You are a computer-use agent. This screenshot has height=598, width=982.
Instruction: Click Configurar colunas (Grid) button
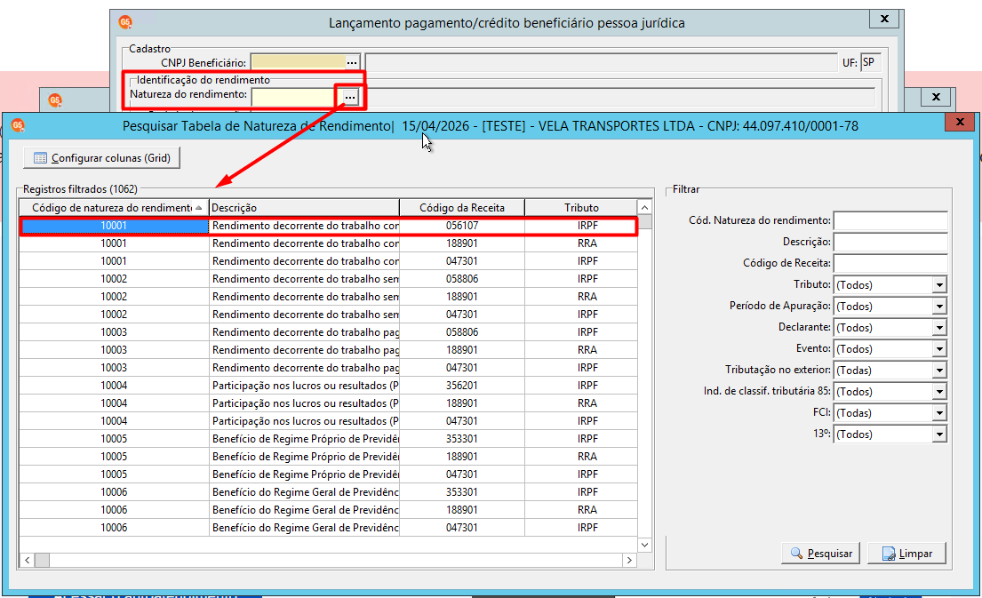point(101,158)
